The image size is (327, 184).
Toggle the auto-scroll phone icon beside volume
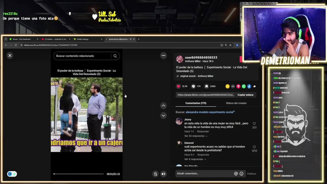click(156, 174)
